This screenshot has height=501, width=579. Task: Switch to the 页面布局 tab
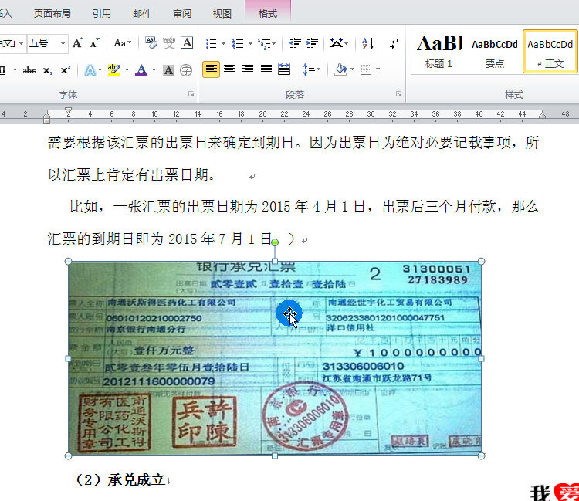(52, 14)
